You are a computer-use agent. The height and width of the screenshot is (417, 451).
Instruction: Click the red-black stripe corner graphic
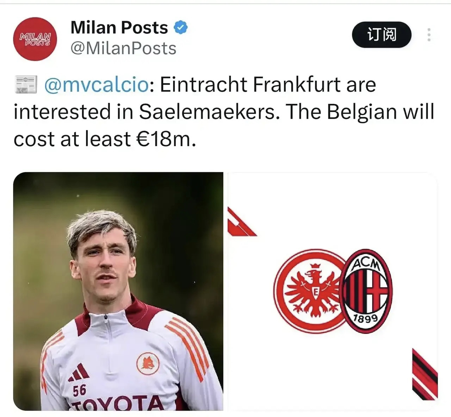click(x=425, y=374)
